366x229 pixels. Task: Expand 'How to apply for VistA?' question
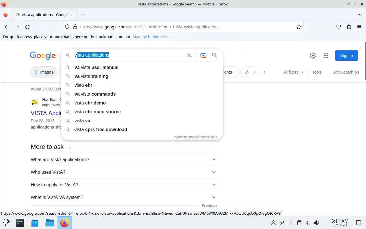click(124, 185)
